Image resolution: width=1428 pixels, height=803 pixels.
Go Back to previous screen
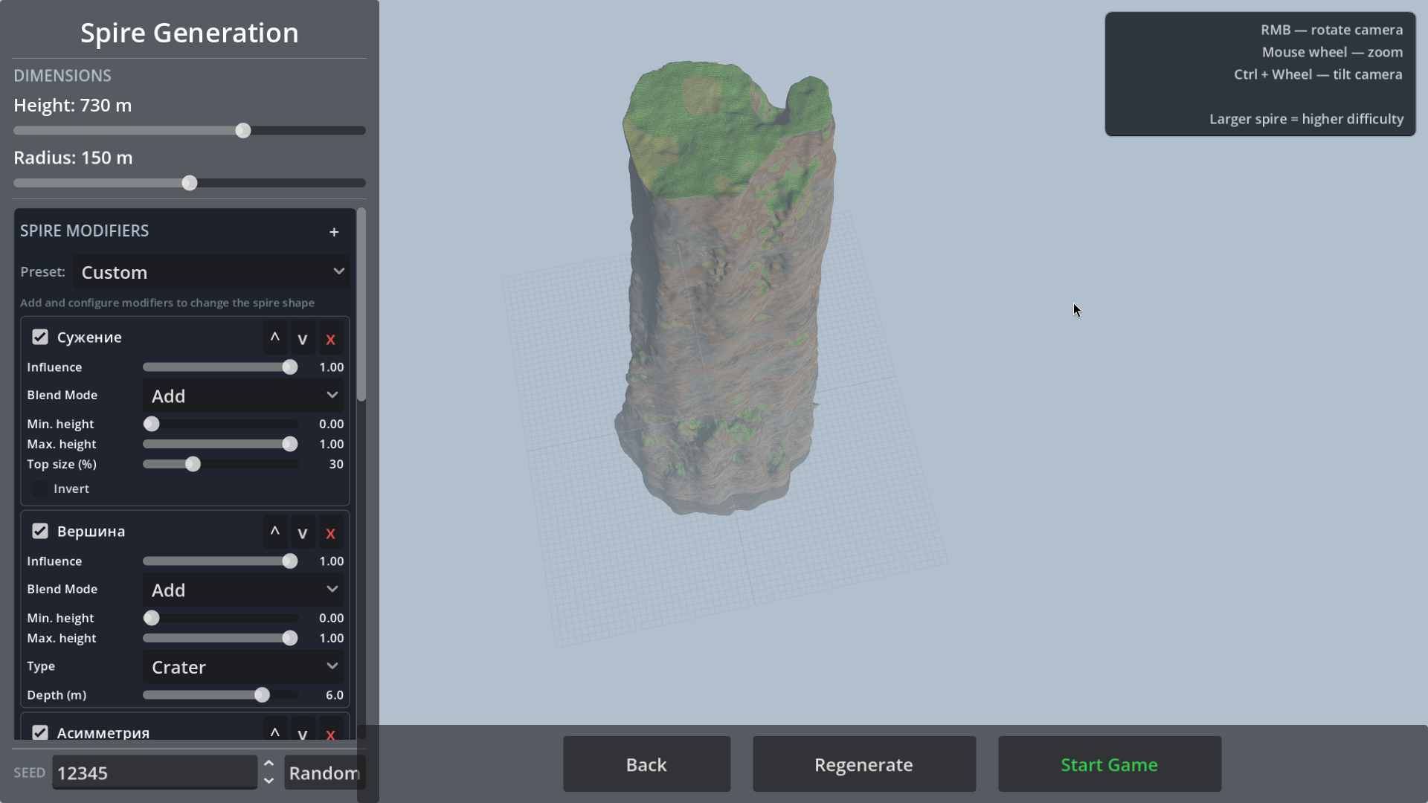646,764
